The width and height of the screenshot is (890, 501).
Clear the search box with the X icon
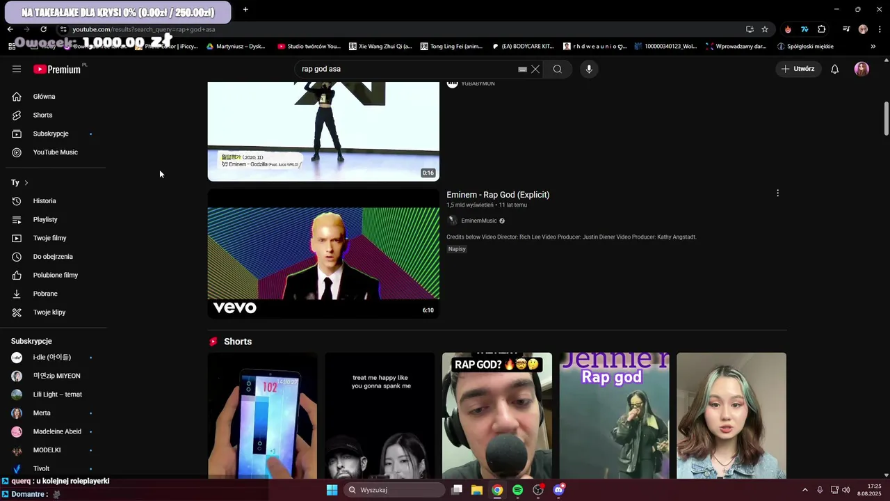(x=535, y=69)
